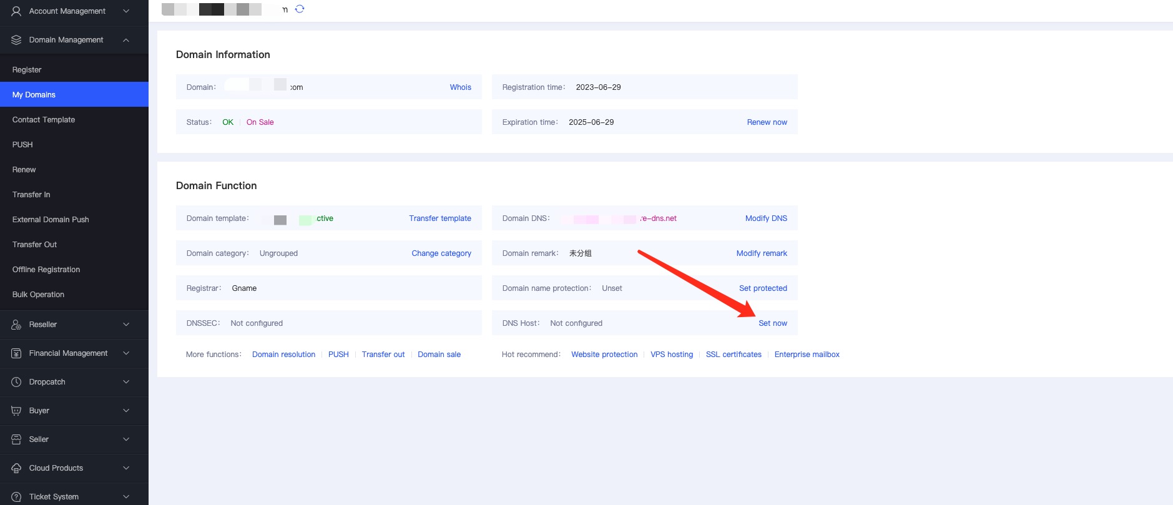
Task: Click the Dropcatch clock icon
Action: pos(16,382)
